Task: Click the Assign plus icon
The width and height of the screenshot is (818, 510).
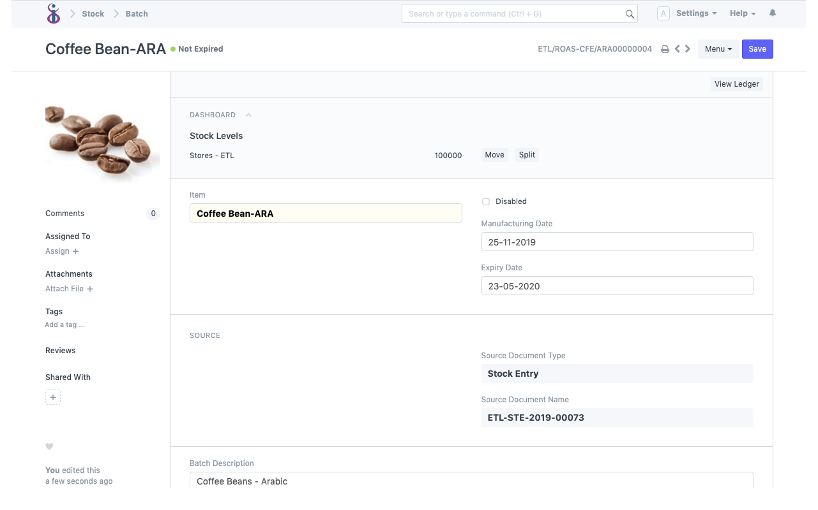Action: click(x=75, y=251)
